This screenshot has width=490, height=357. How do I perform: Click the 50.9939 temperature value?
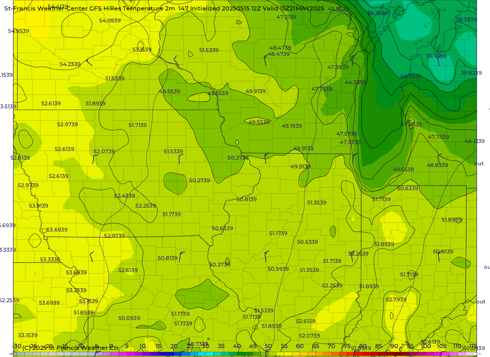pos(278,269)
